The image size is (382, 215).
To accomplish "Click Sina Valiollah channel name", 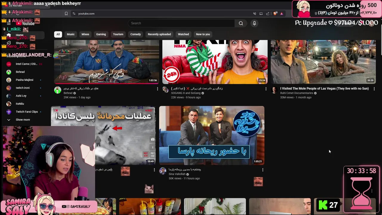I will point(177,174).
